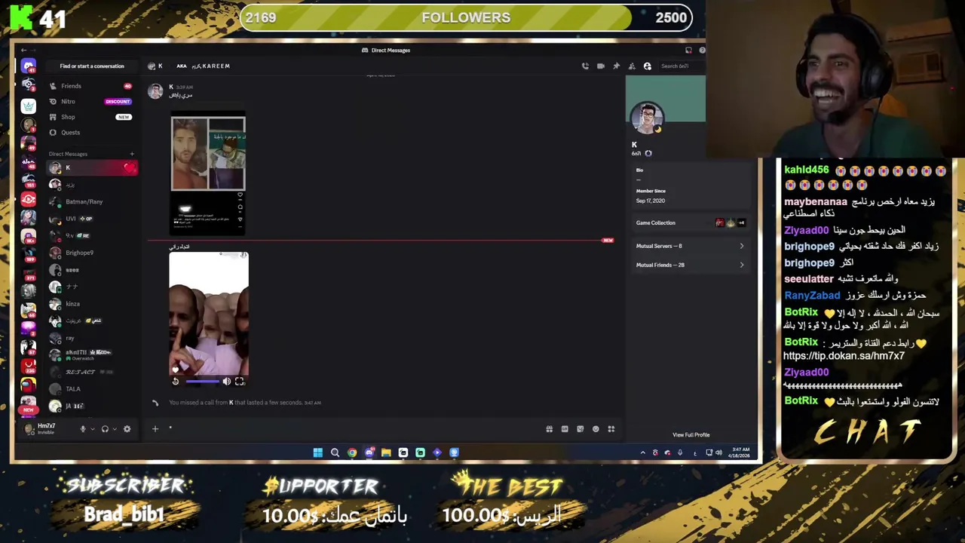965x543 pixels.
Task: Make the chat video fullscreen
Action: (240, 382)
